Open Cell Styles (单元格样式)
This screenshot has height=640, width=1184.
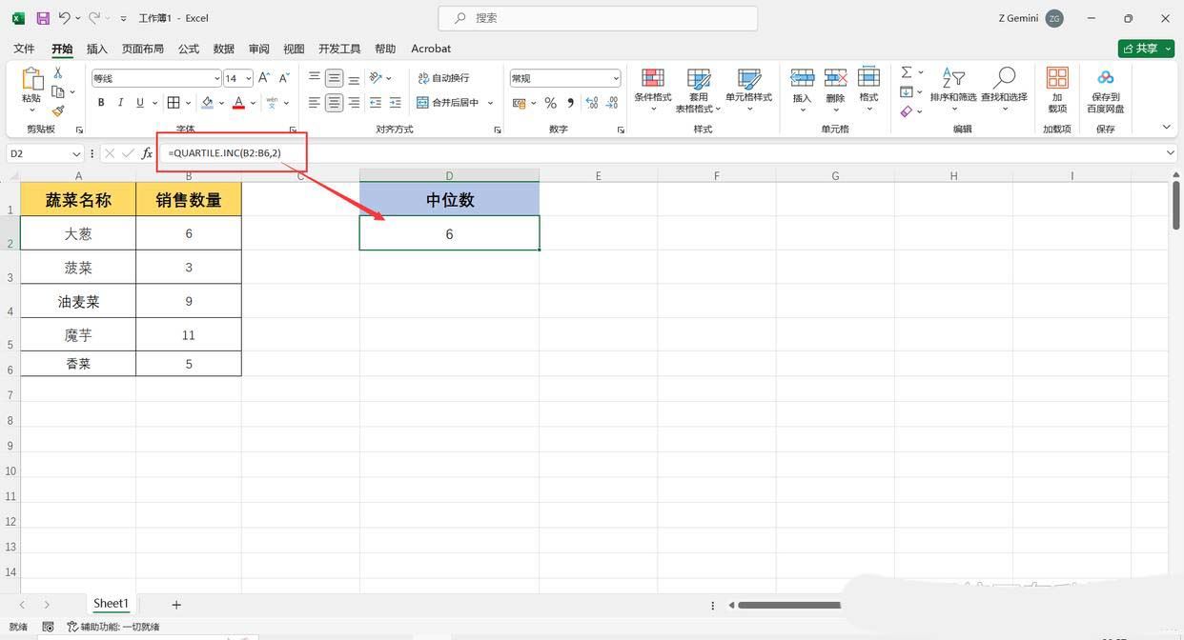[749, 90]
